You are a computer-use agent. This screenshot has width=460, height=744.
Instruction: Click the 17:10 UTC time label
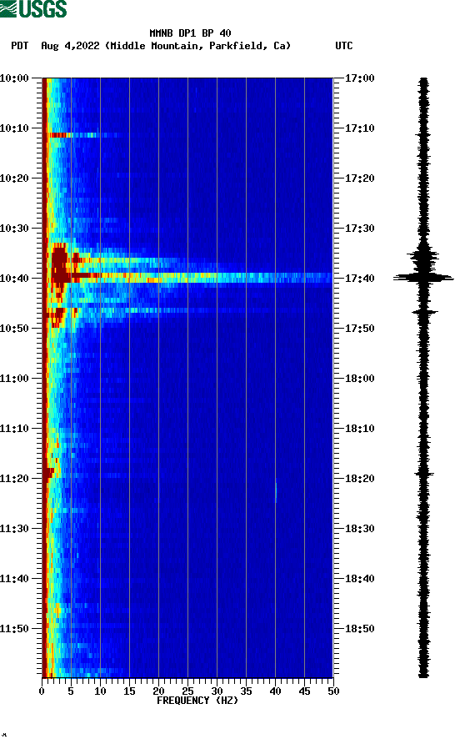click(359, 128)
